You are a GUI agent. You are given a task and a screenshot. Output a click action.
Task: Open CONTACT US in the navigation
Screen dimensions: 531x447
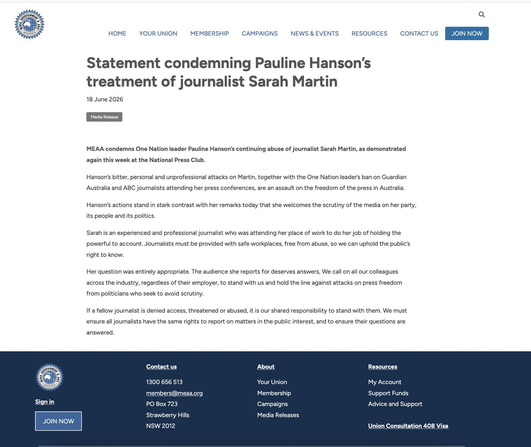tap(419, 34)
